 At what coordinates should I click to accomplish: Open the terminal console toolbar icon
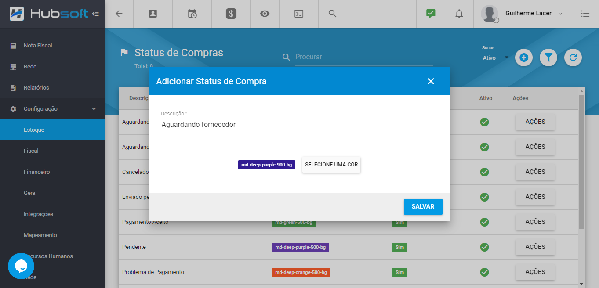pos(299,14)
